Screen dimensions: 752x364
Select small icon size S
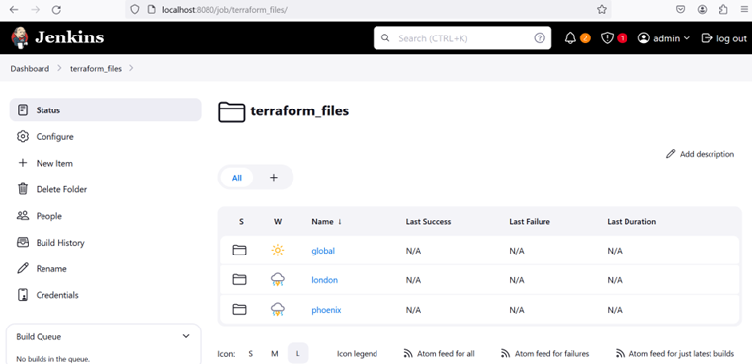point(250,354)
